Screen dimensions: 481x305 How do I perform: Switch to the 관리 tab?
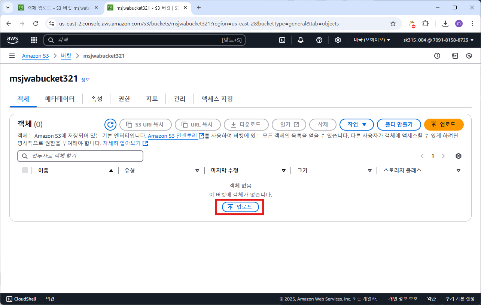(x=180, y=99)
